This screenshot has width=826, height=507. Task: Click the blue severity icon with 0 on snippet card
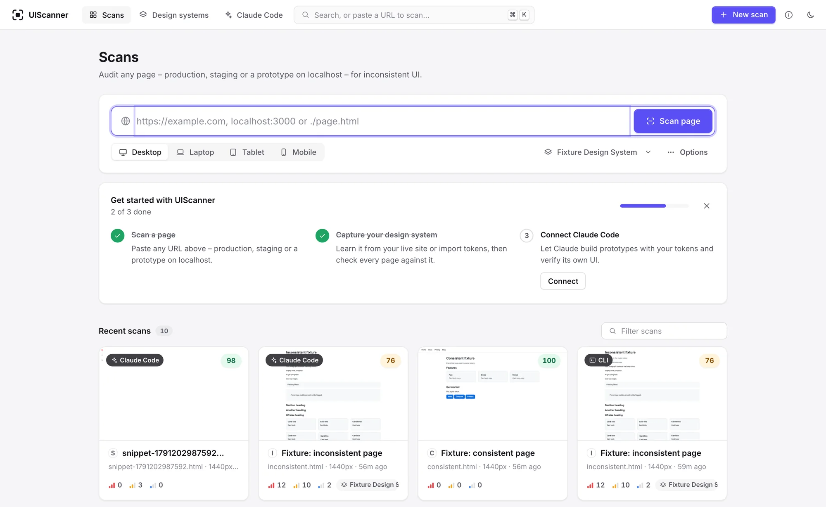pos(153,485)
